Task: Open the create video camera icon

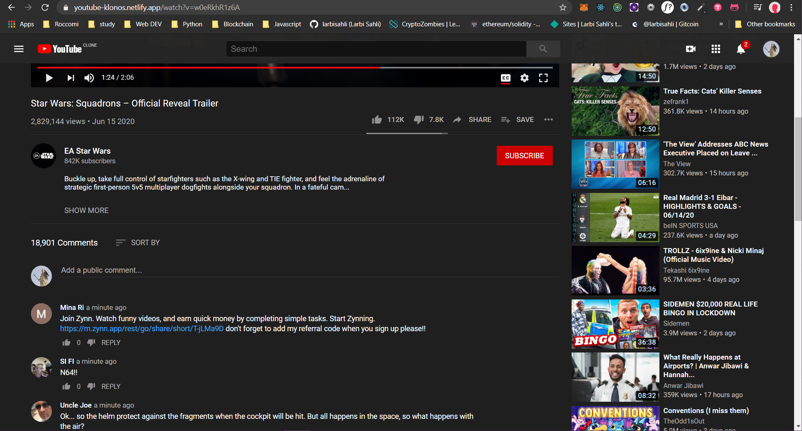Action: [x=691, y=49]
